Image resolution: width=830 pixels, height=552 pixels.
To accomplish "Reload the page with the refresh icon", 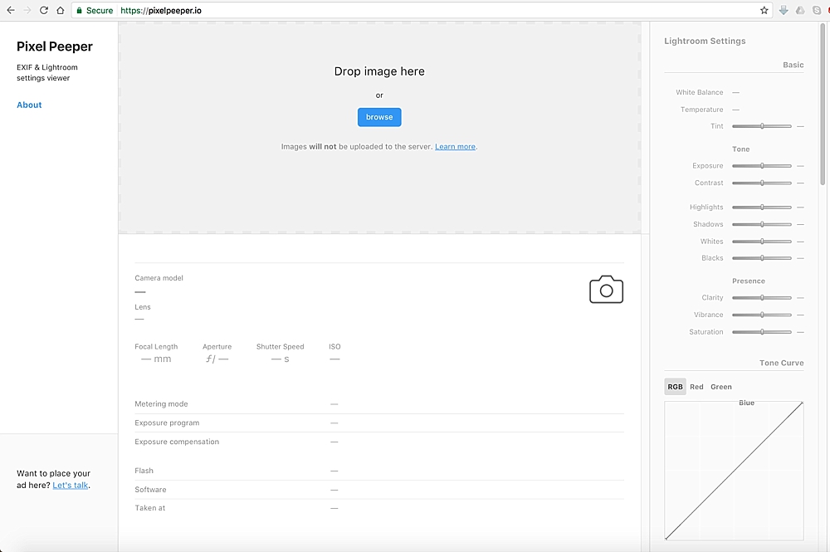I will 44,10.
